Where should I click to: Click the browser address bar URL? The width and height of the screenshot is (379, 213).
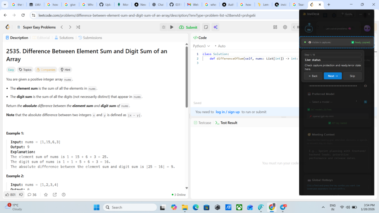[x=147, y=15]
